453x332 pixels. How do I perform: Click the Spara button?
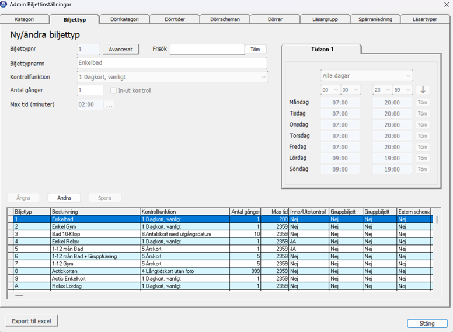(104, 198)
